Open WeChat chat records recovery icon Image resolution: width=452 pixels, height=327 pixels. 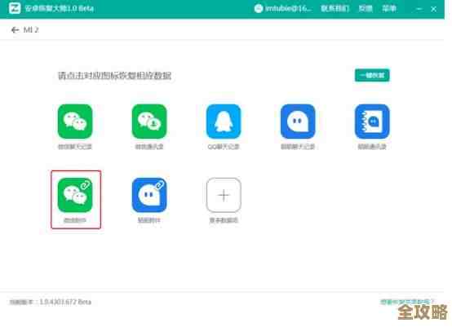tap(75, 122)
